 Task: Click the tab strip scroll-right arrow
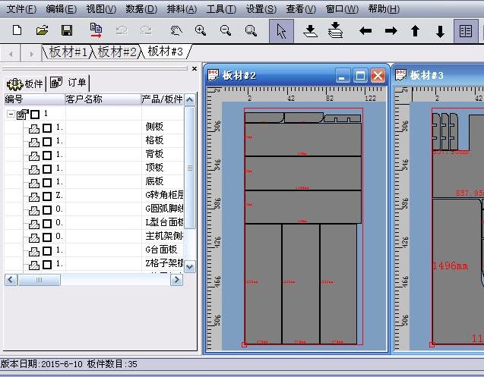pos(31,52)
